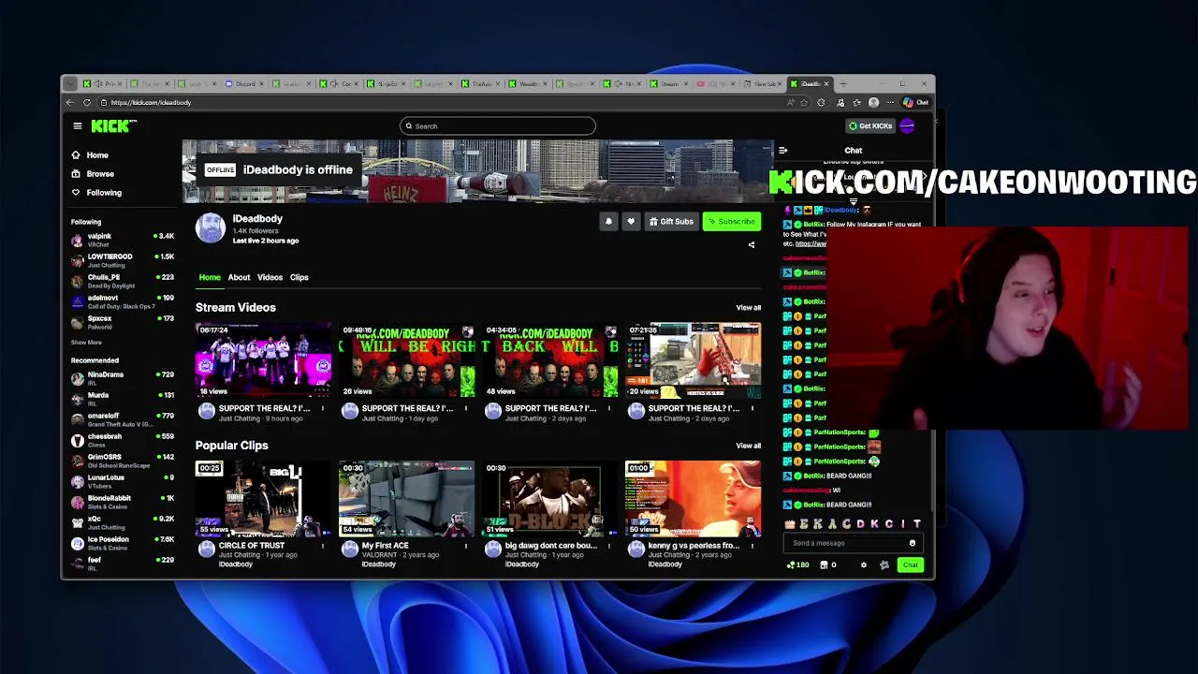
Task: Expand Show More under Following
Action: [86, 343]
